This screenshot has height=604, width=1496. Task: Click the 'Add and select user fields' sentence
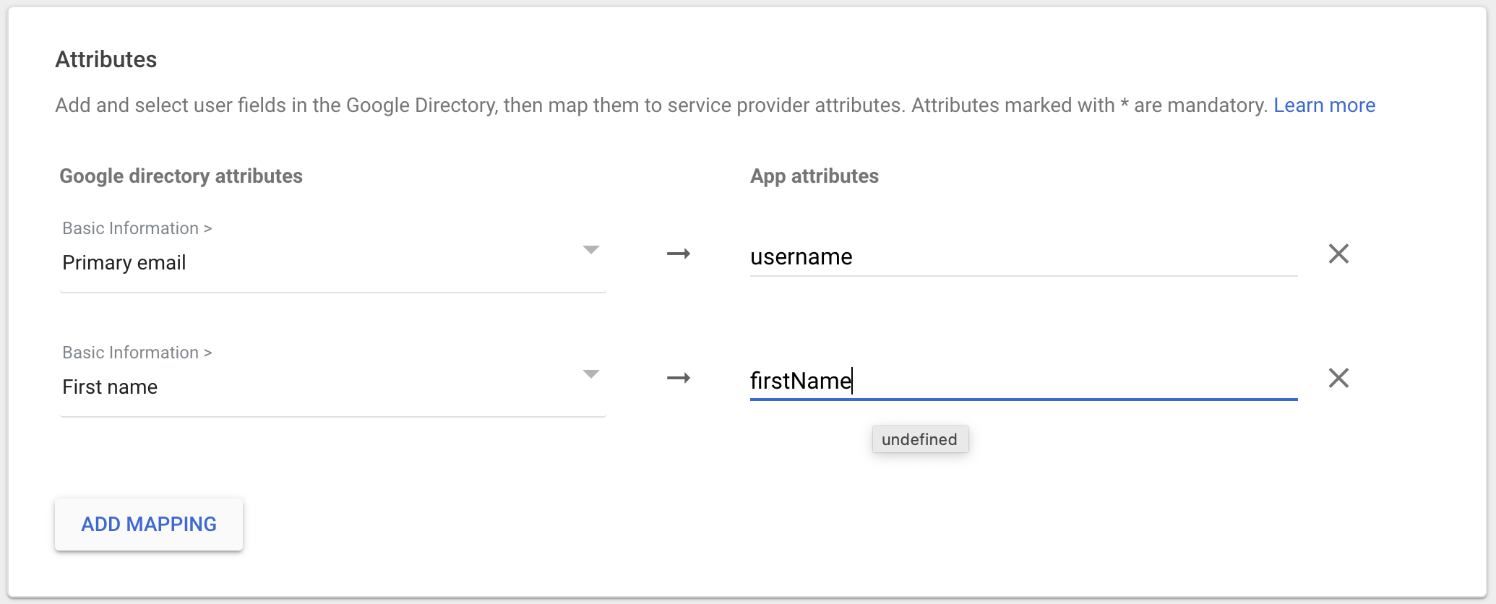click(x=275, y=105)
